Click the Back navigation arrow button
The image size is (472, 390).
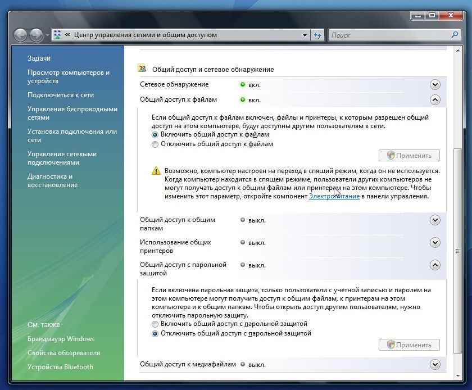click(21, 35)
